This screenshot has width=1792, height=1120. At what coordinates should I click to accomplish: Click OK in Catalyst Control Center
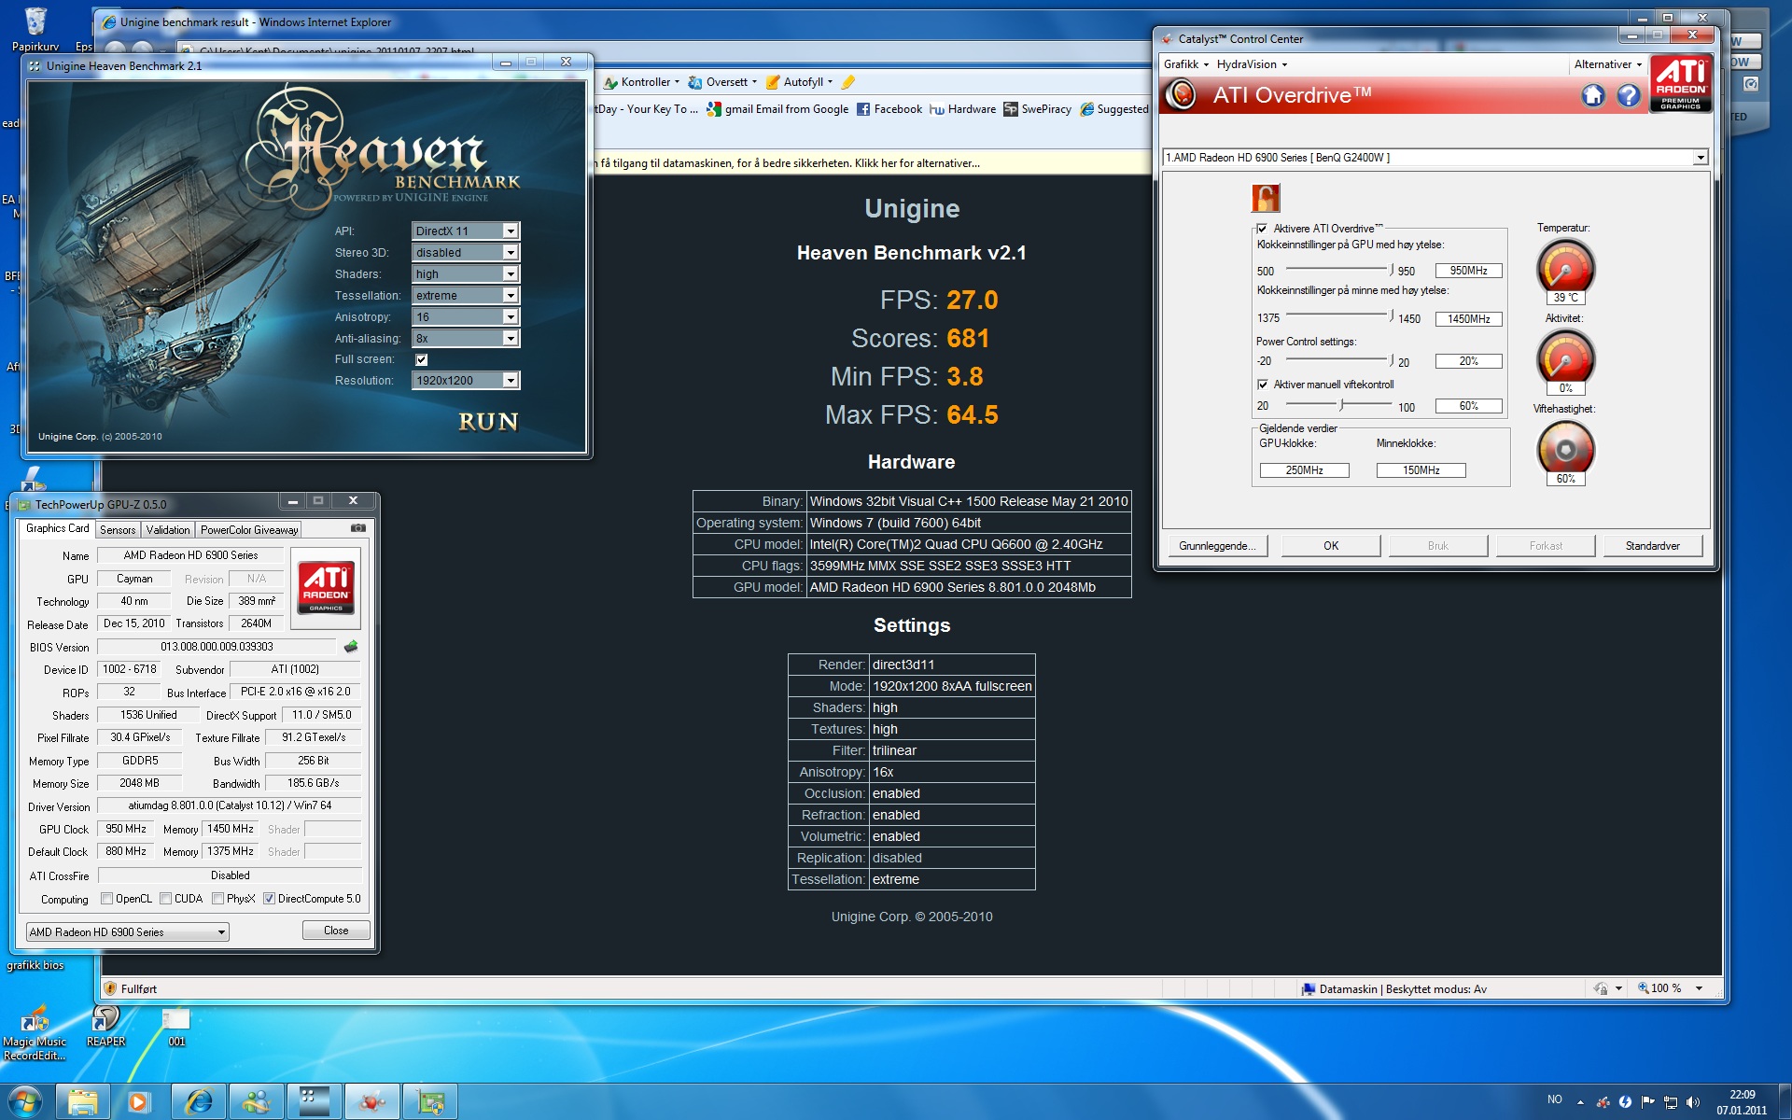[x=1331, y=546]
